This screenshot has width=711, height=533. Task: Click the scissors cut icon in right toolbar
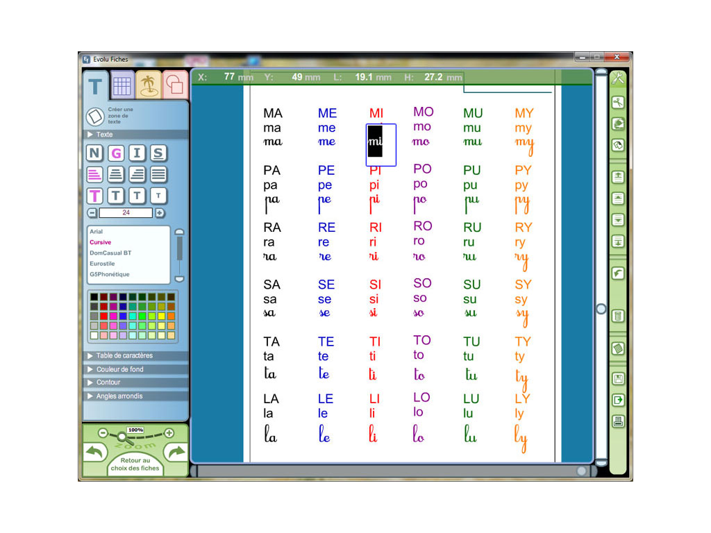point(617,103)
